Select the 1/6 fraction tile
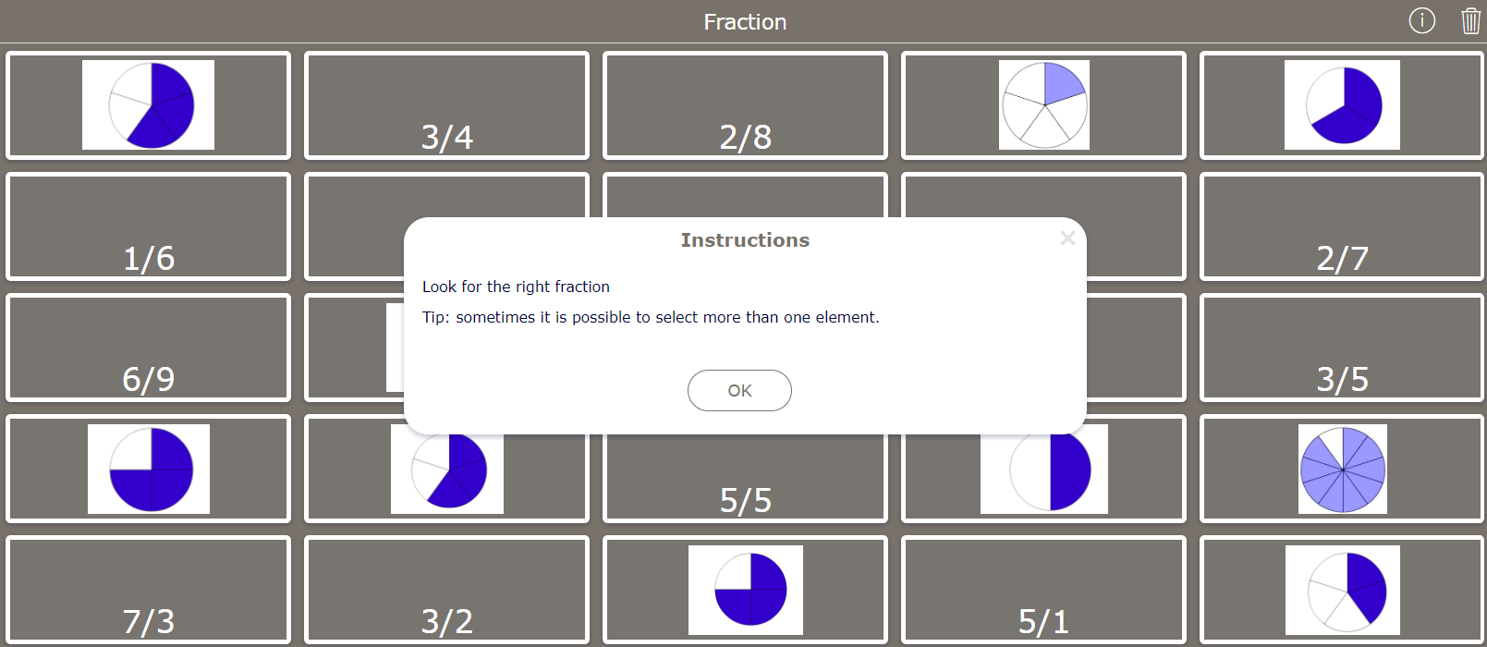 point(148,226)
